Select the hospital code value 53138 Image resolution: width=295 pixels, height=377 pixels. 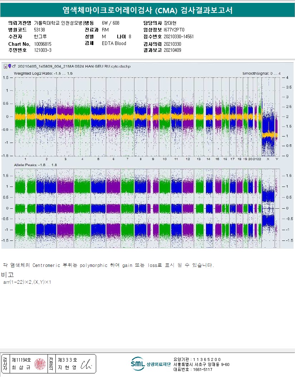39,30
